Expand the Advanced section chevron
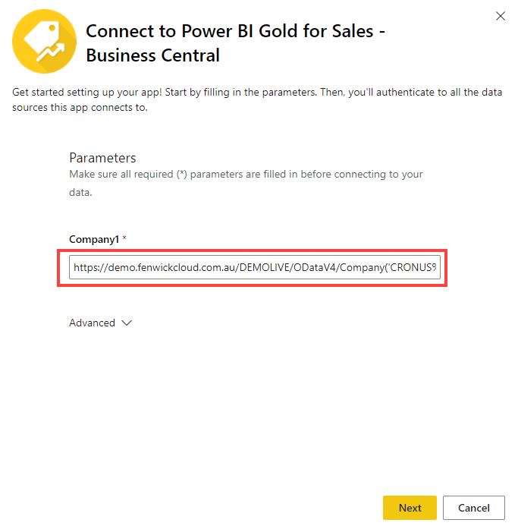The height and width of the screenshot is (526, 518). tap(127, 323)
